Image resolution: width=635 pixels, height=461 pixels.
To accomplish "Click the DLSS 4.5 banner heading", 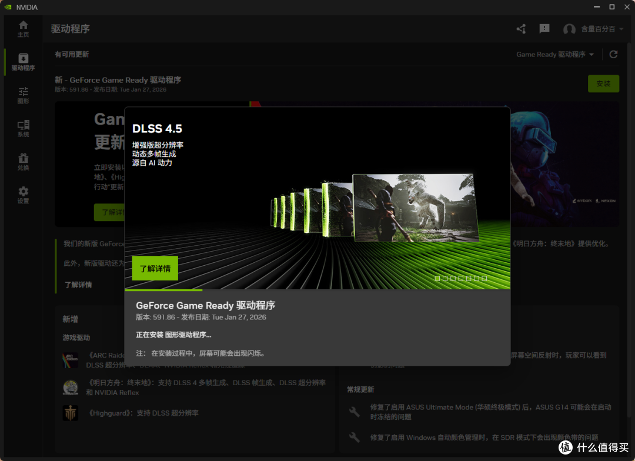I will (157, 128).
